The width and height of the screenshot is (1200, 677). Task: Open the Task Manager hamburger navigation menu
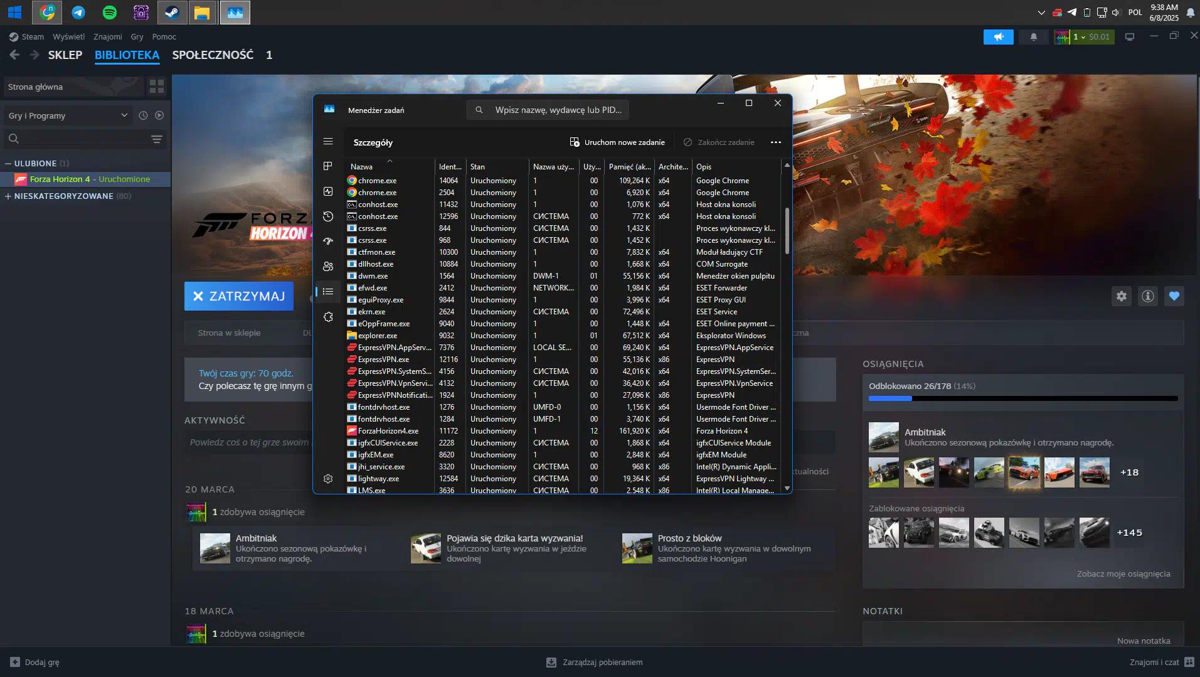tap(328, 142)
